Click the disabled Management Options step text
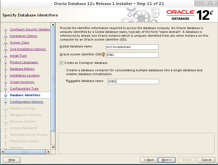Screen dimensions: 218x165 click(26, 115)
